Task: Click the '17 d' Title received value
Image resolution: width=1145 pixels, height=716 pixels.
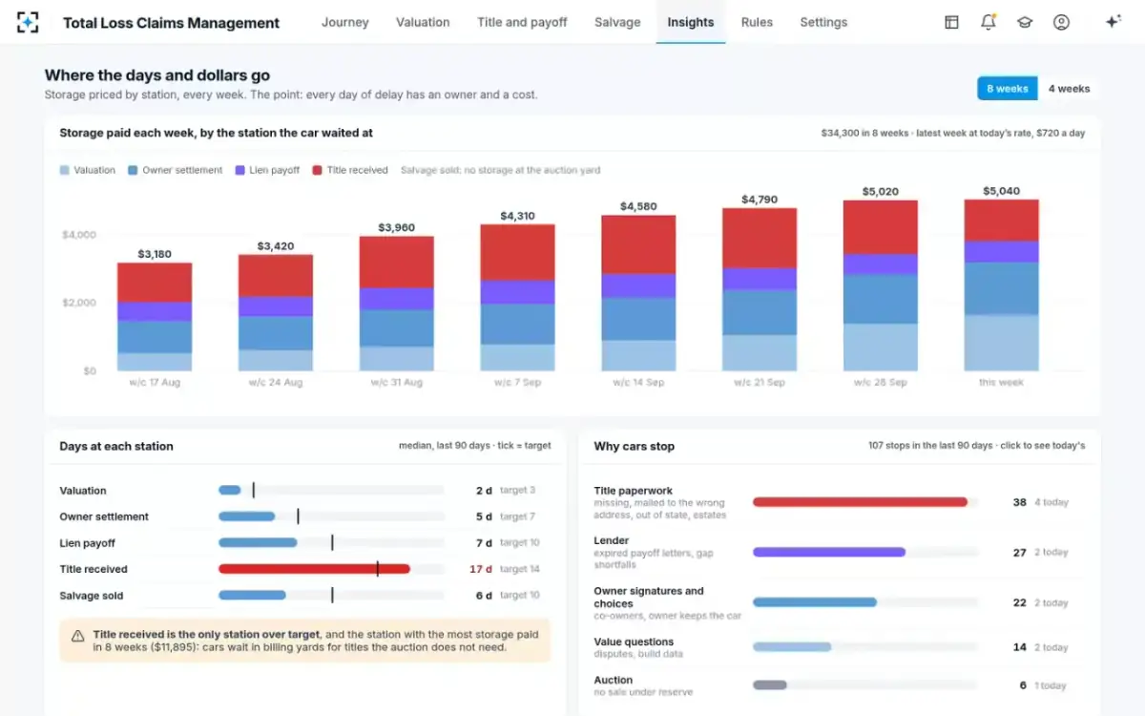Action: tap(481, 569)
